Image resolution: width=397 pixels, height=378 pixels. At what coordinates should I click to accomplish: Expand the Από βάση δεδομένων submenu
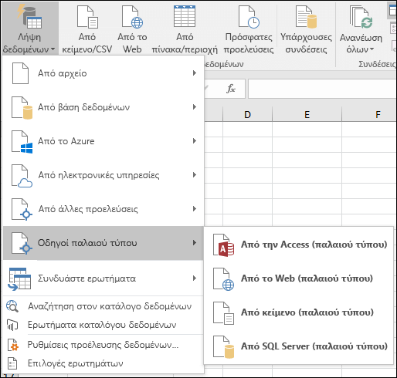[x=103, y=107]
